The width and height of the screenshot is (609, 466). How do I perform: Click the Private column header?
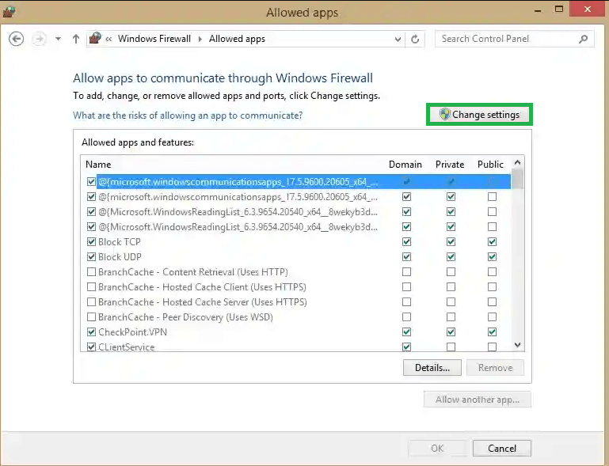(x=450, y=165)
